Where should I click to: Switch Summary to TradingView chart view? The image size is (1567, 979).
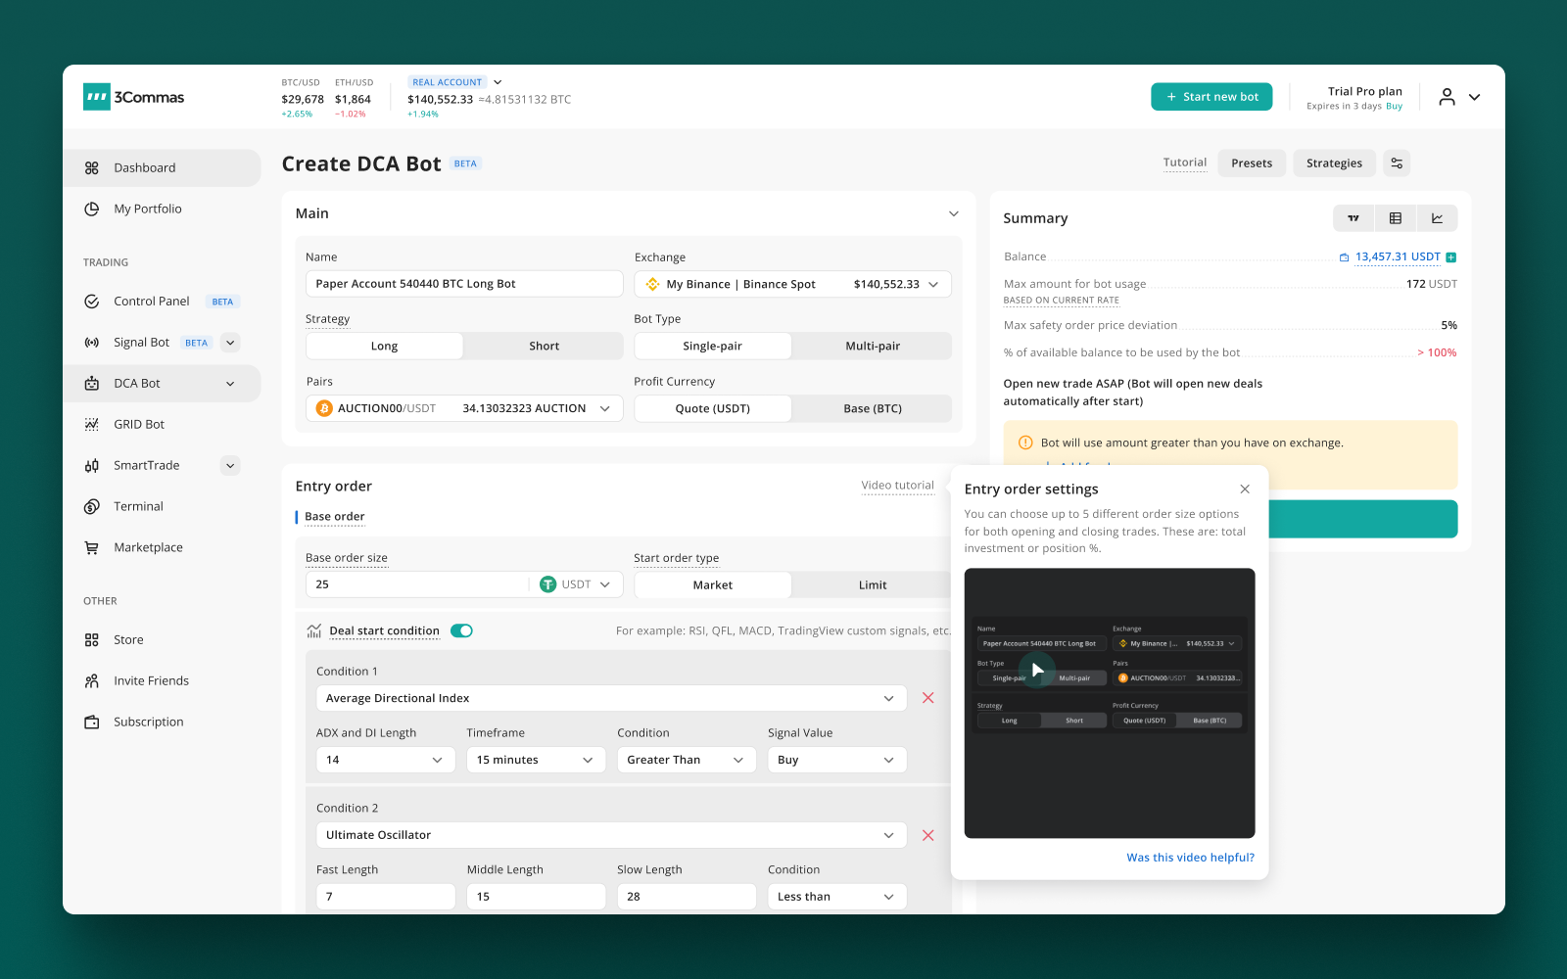(1353, 218)
